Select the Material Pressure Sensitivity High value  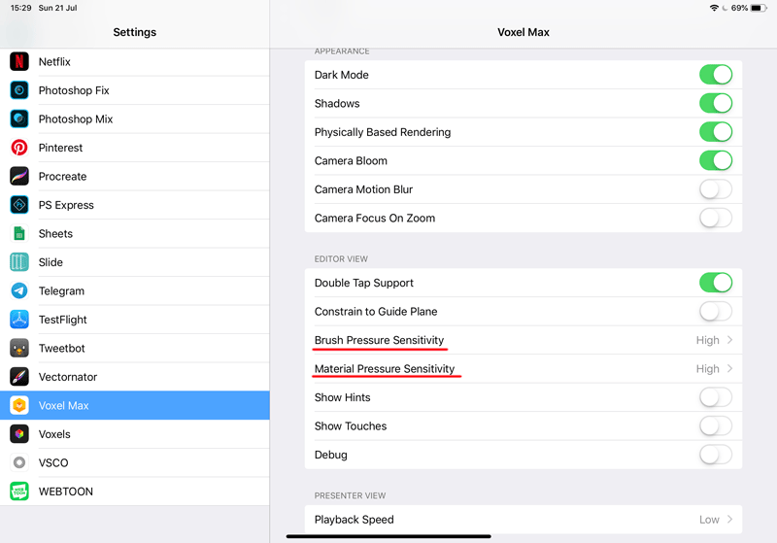[708, 369]
